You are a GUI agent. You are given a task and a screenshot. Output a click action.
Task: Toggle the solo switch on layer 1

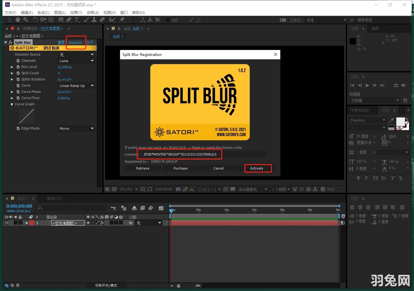(x=16, y=223)
